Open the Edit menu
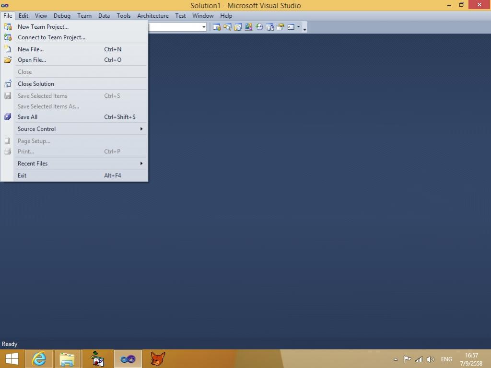 pyautogui.click(x=23, y=16)
